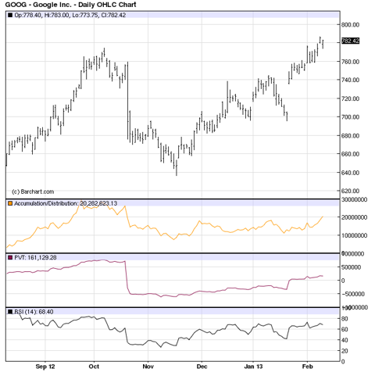Click the 700.00 price axis label
The height and width of the screenshot is (383, 375).
(350, 117)
